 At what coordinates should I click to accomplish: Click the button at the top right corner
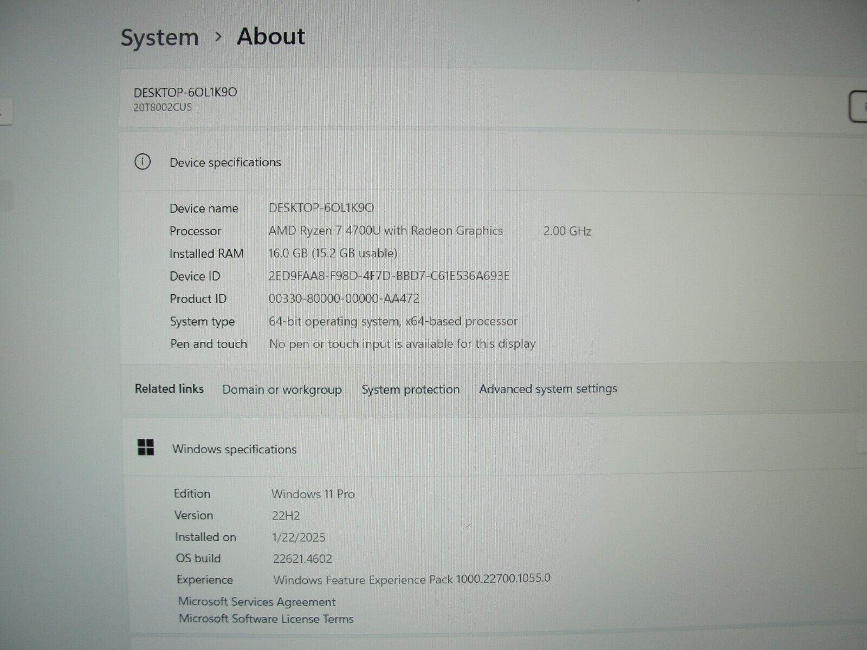tap(859, 106)
